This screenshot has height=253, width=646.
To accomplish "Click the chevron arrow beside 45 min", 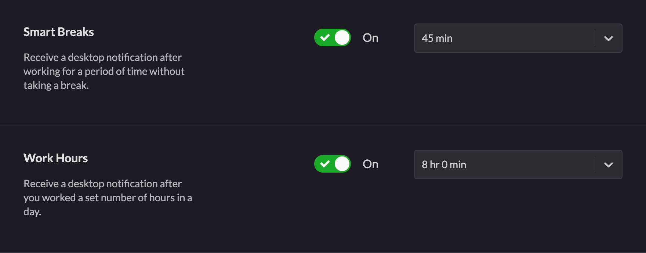I will pos(608,39).
